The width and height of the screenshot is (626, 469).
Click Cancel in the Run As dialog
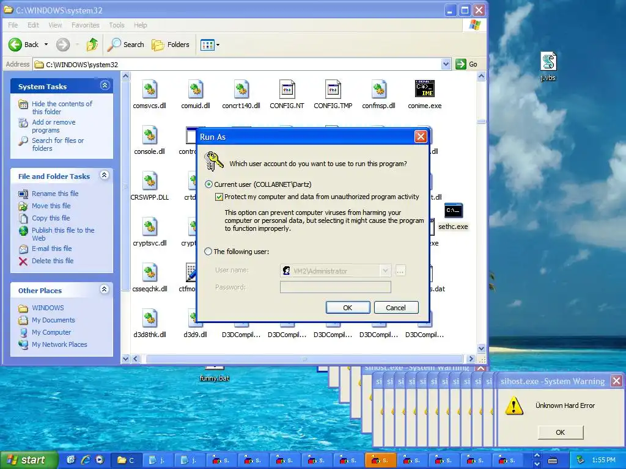tap(396, 308)
